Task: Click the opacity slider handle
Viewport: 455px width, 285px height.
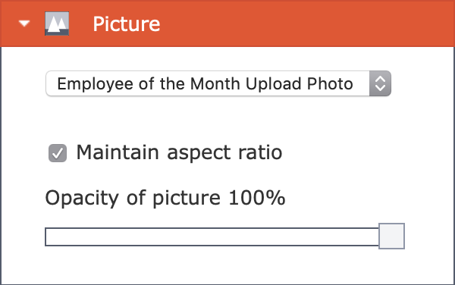Action: pyautogui.click(x=392, y=236)
